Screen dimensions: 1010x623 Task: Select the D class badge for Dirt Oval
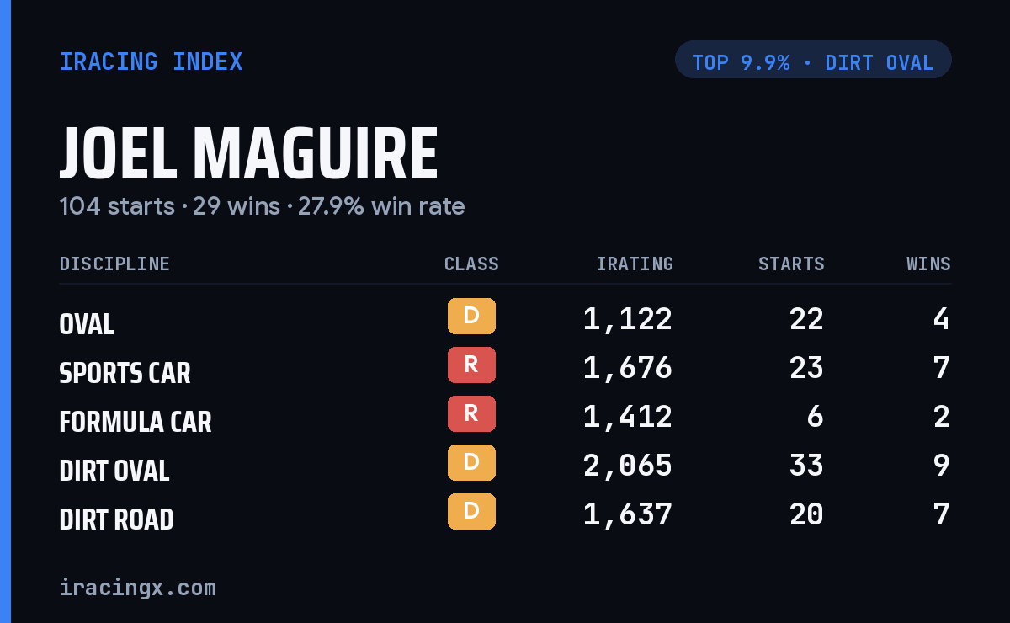[471, 462]
